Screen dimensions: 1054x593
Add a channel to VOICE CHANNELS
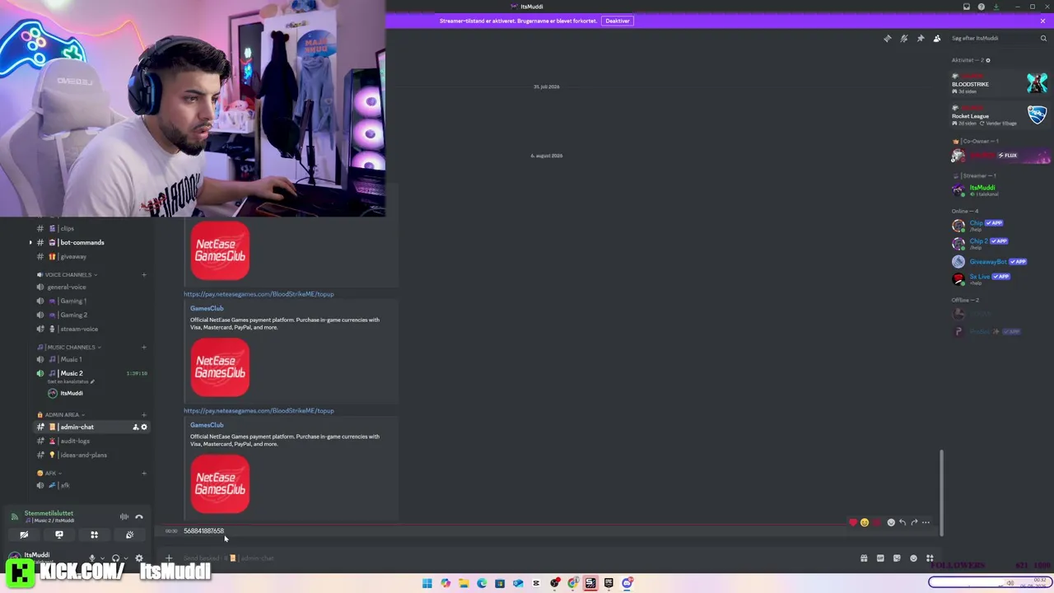coord(144,274)
